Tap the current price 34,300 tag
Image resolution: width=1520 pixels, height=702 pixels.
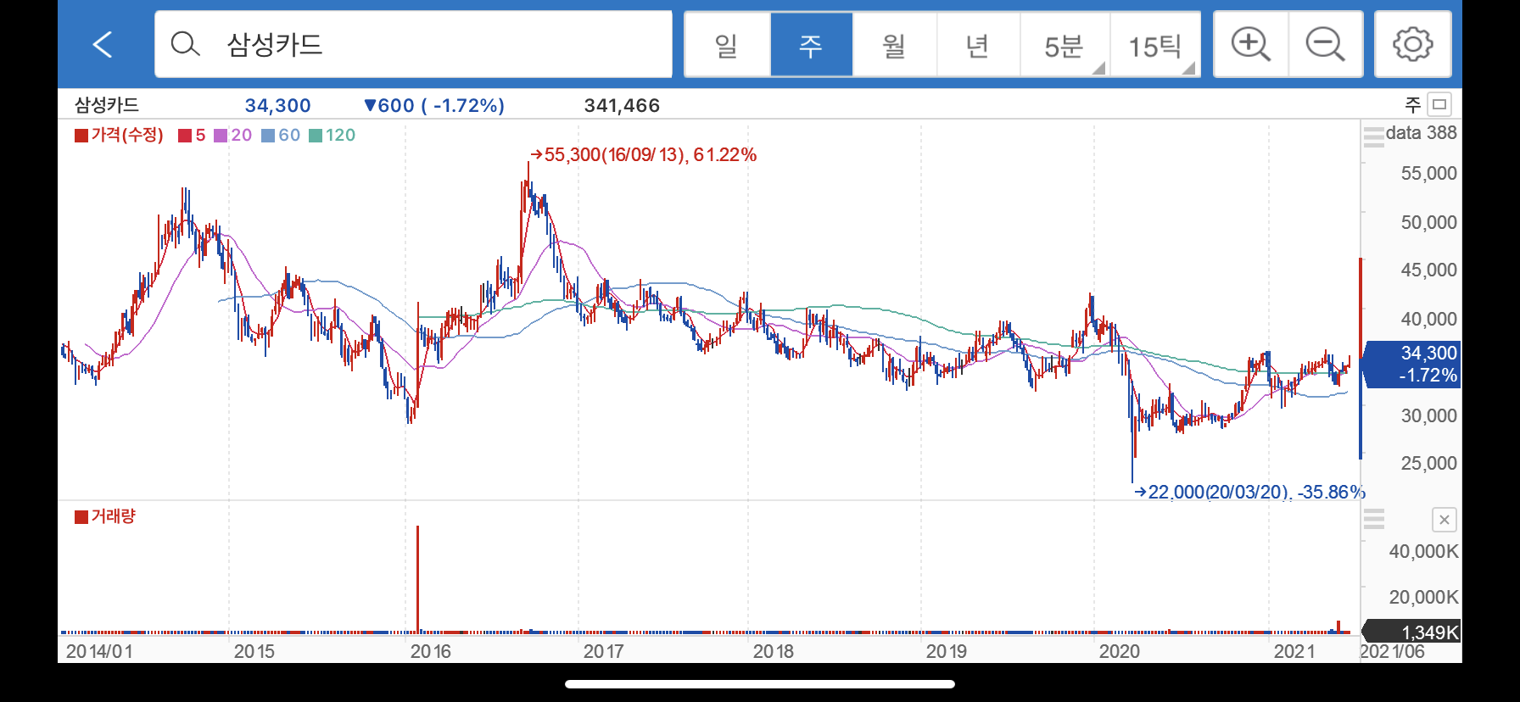(x=1412, y=365)
